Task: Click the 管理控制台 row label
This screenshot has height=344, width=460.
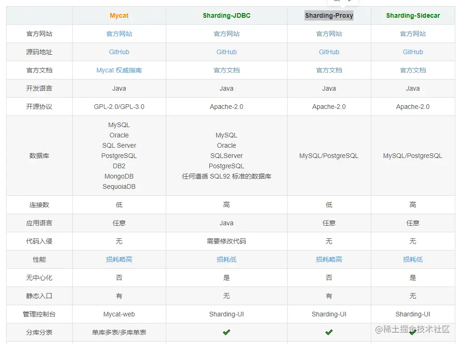Action: (39, 314)
